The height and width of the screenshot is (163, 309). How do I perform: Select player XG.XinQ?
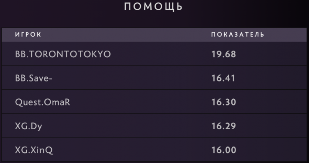(x=34, y=150)
